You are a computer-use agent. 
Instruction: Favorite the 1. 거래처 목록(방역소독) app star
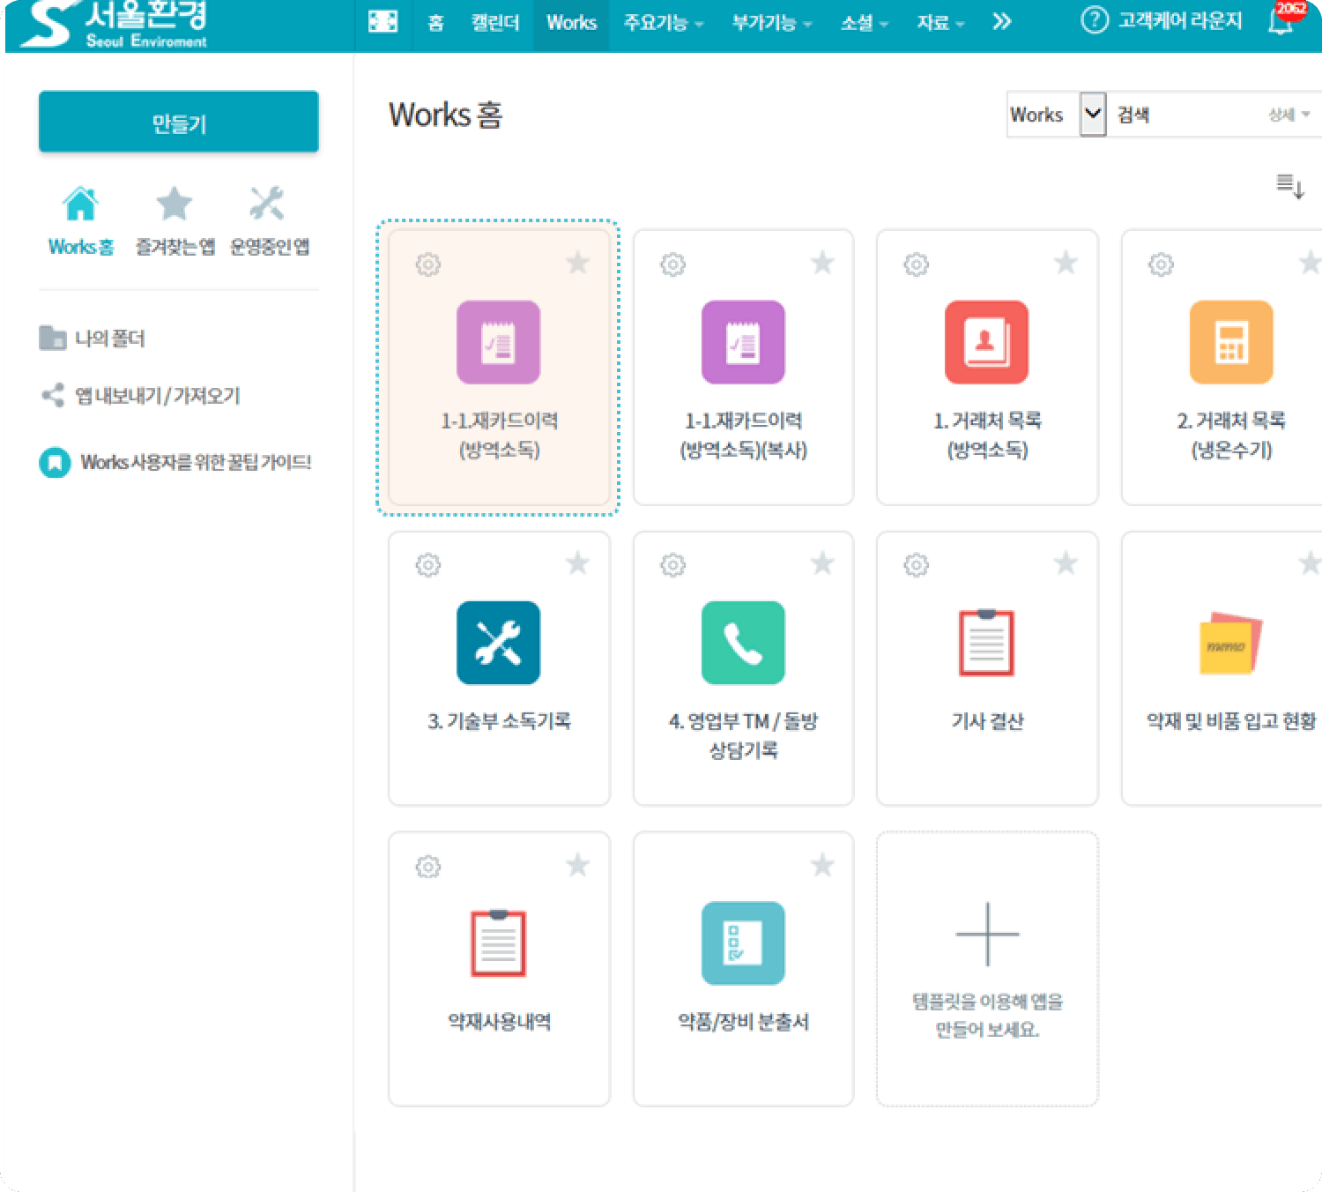pos(1066,262)
